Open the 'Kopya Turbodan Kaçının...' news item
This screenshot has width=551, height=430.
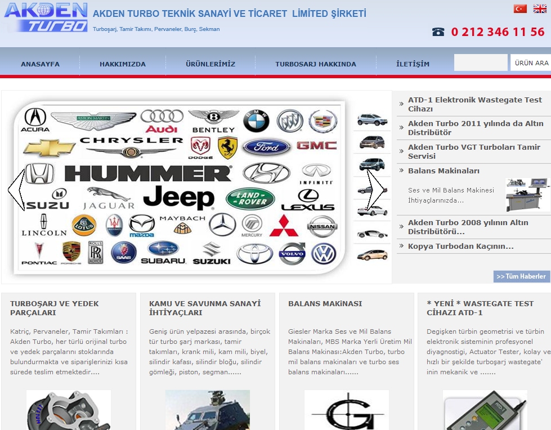click(x=461, y=247)
